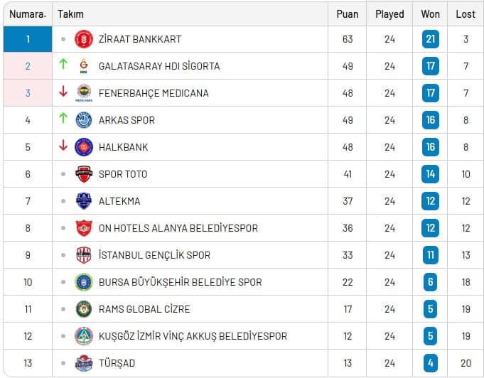Click green up arrow beside Arkas Spor

63,119
